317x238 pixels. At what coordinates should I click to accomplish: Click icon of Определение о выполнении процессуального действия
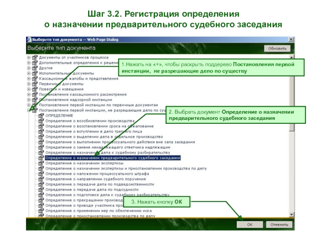tap(41, 142)
